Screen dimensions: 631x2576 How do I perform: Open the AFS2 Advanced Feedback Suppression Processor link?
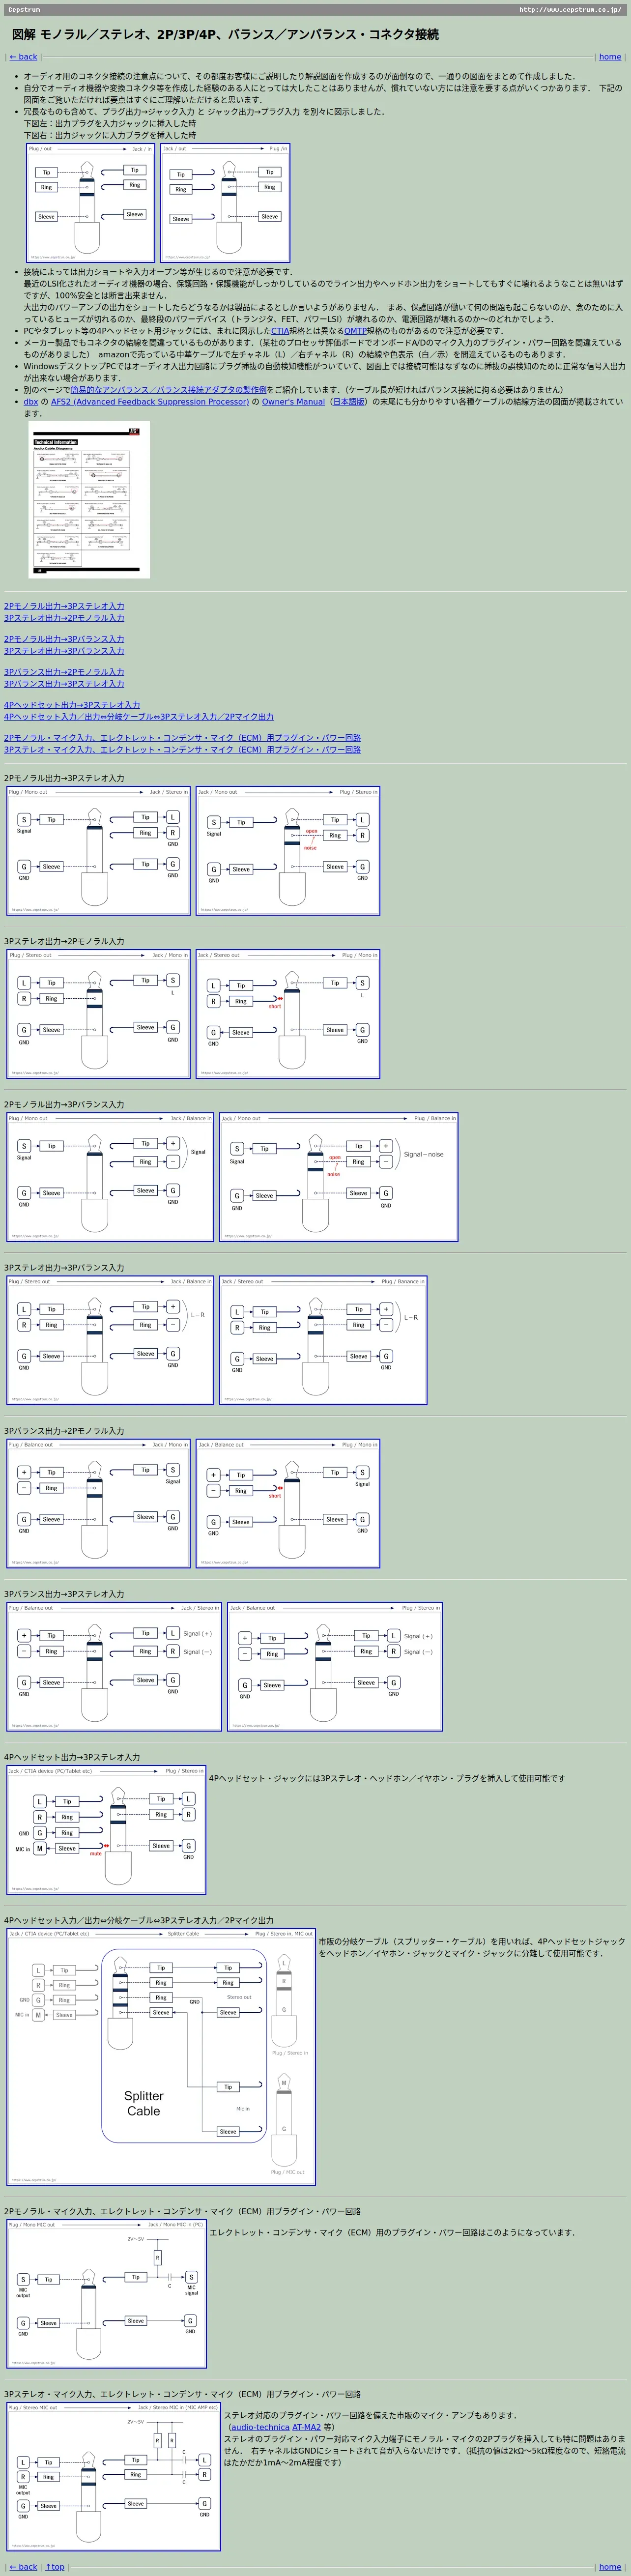tap(150, 402)
